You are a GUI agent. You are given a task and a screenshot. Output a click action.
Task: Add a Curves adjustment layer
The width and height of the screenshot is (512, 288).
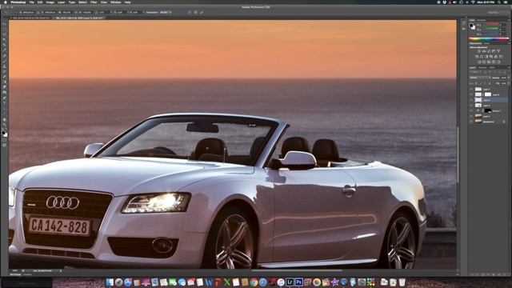489,51
